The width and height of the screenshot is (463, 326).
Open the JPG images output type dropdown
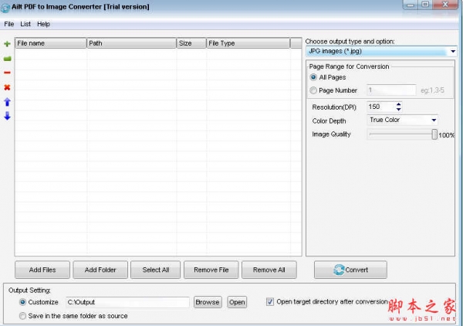tap(453, 52)
